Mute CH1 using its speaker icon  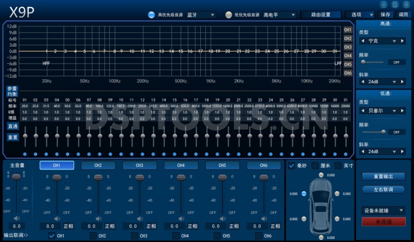click(x=56, y=219)
